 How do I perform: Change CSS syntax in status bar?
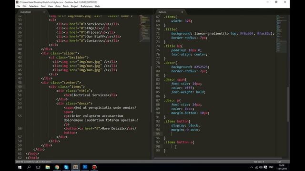point(279,161)
